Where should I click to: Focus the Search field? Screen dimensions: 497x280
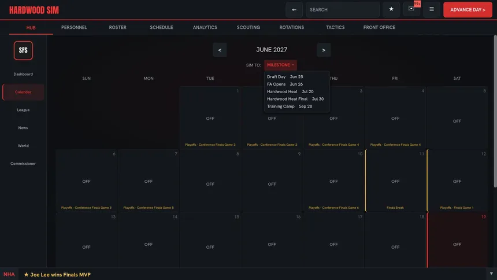click(343, 9)
